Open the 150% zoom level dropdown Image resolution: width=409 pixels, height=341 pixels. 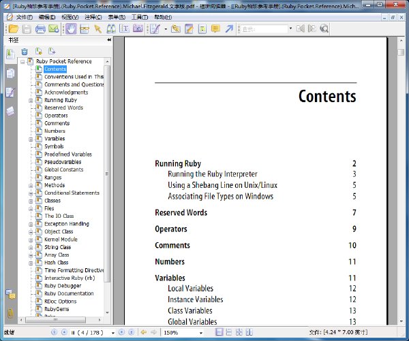pos(201,333)
